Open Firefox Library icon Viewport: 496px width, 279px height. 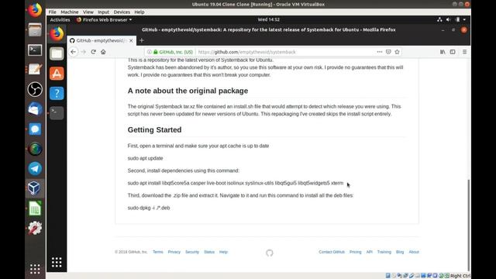pyautogui.click(x=443, y=52)
